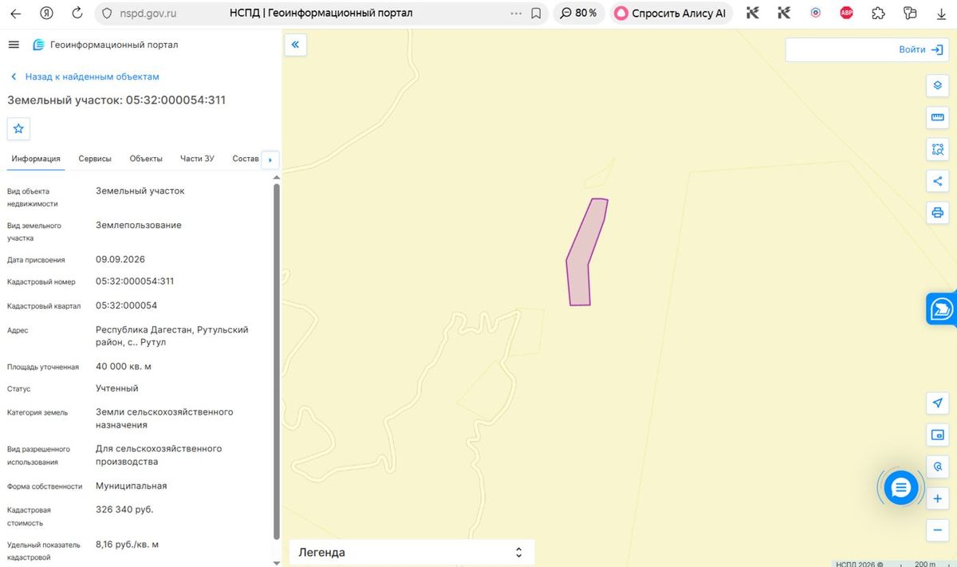Collapse the info side panel
Image resolution: width=957 pixels, height=567 pixels.
[295, 45]
